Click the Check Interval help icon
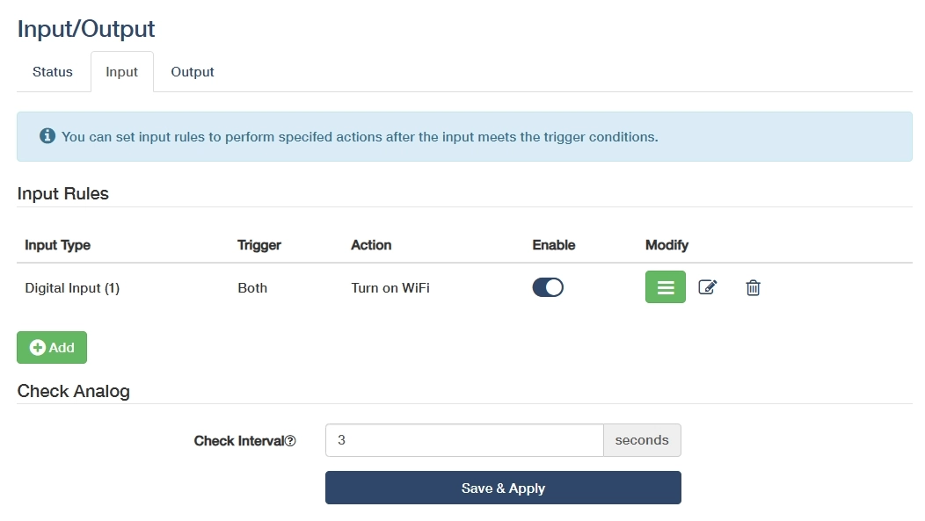The image size is (925, 521). point(291,441)
